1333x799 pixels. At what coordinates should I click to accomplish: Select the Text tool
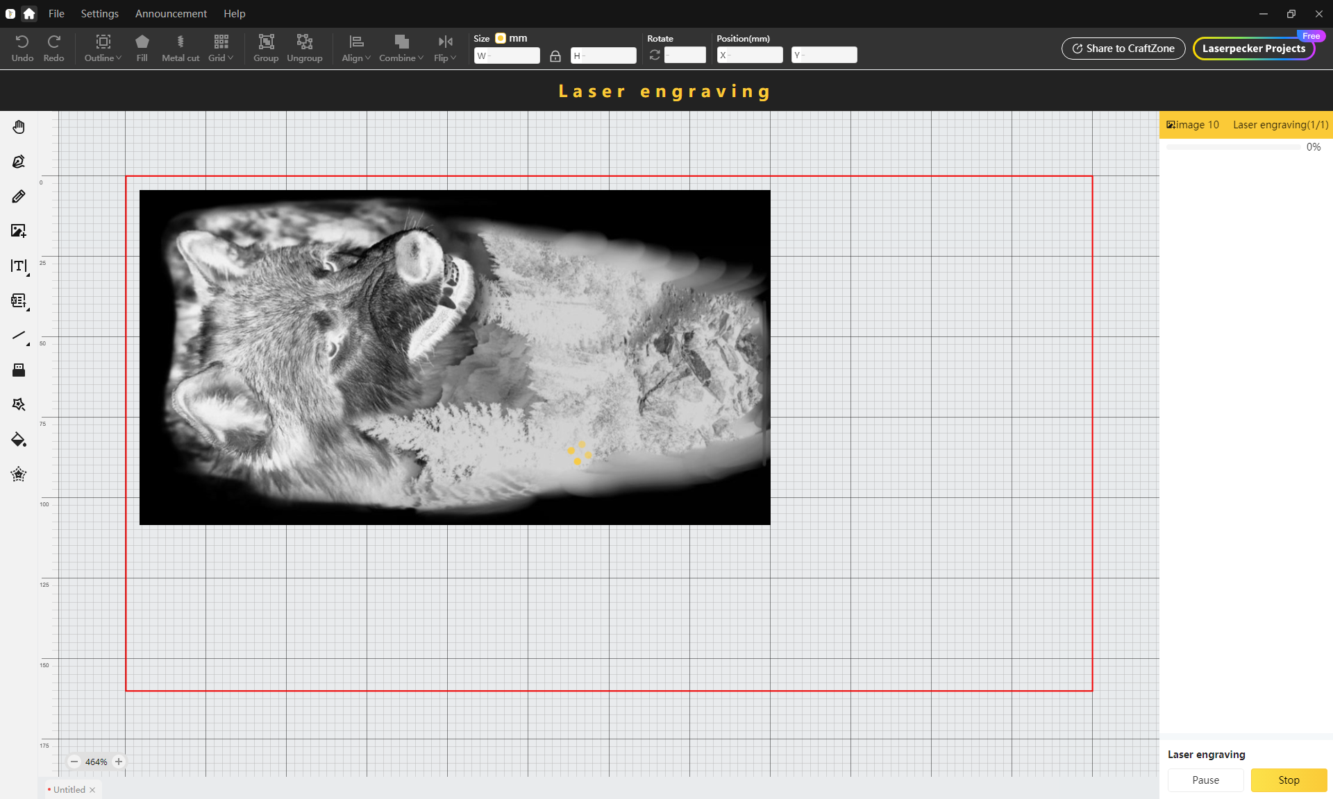point(19,266)
